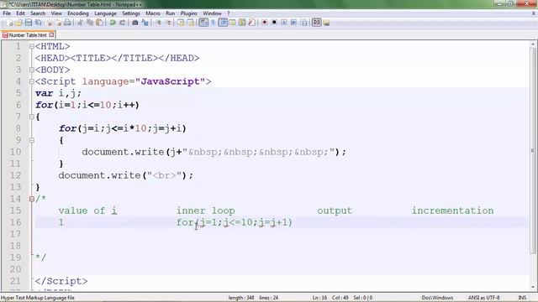Open Find with the binoculars icon

[x=135, y=23]
